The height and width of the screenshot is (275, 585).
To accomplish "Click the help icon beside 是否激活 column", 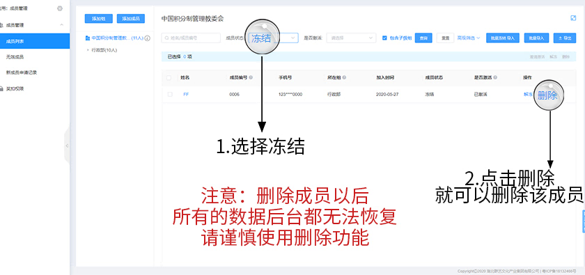I will [x=495, y=77].
